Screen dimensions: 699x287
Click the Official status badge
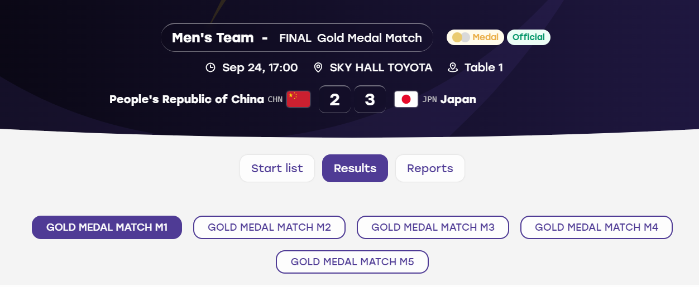[x=529, y=37]
